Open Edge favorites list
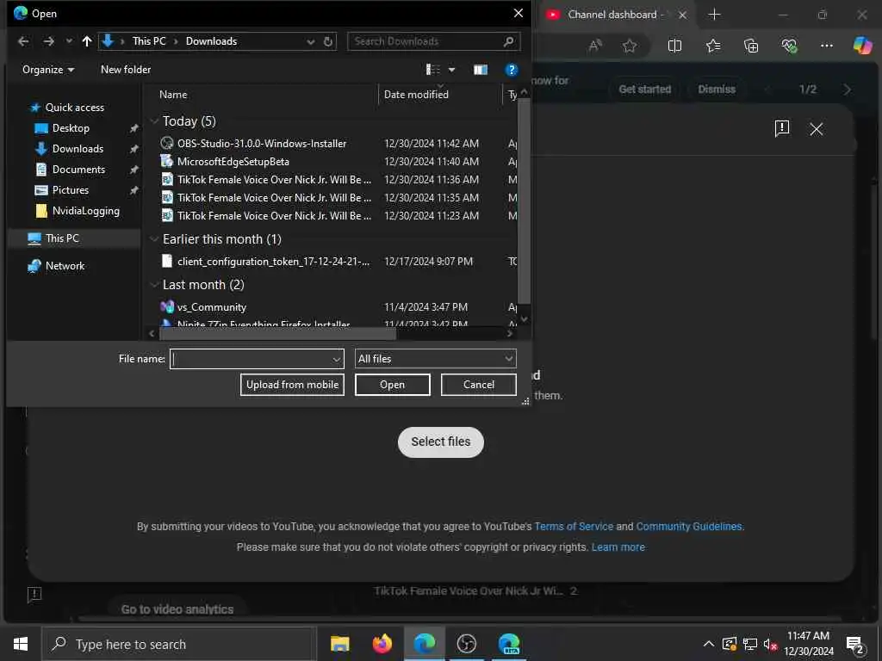Image resolution: width=882 pixels, height=661 pixels. click(713, 46)
